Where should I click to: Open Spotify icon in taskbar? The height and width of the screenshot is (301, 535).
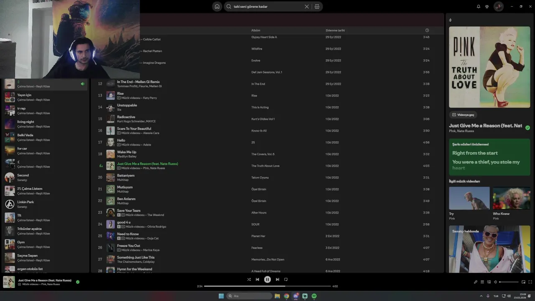tap(314, 296)
